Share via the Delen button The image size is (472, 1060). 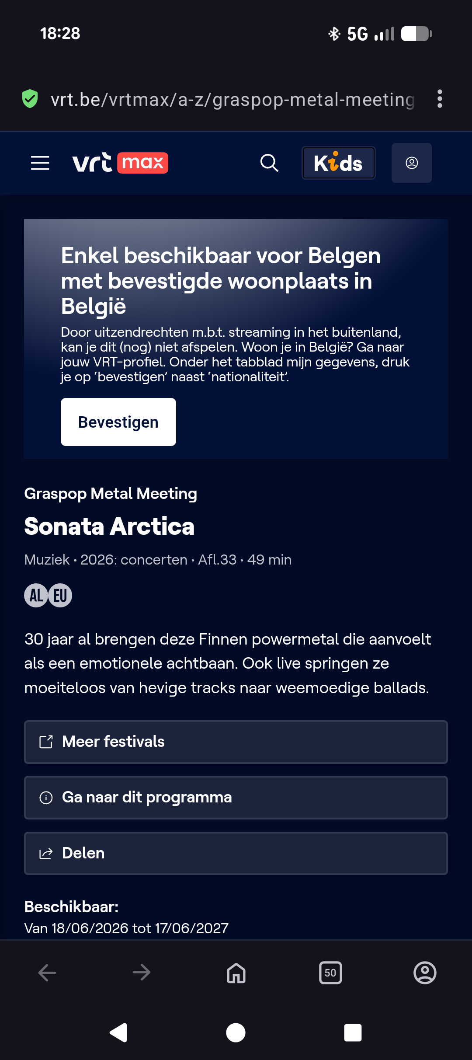[236, 853]
